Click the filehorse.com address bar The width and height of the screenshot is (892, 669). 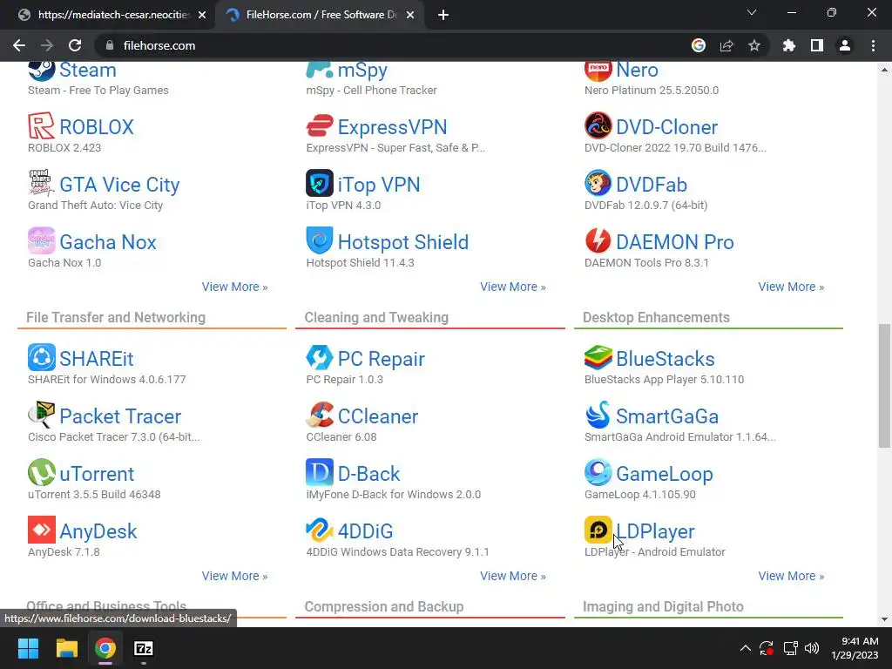393,45
